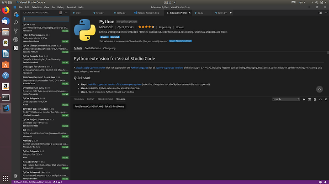This screenshot has height=184, width=329.
Task: Switch to the test2.py editor tab
Action: (121, 13)
